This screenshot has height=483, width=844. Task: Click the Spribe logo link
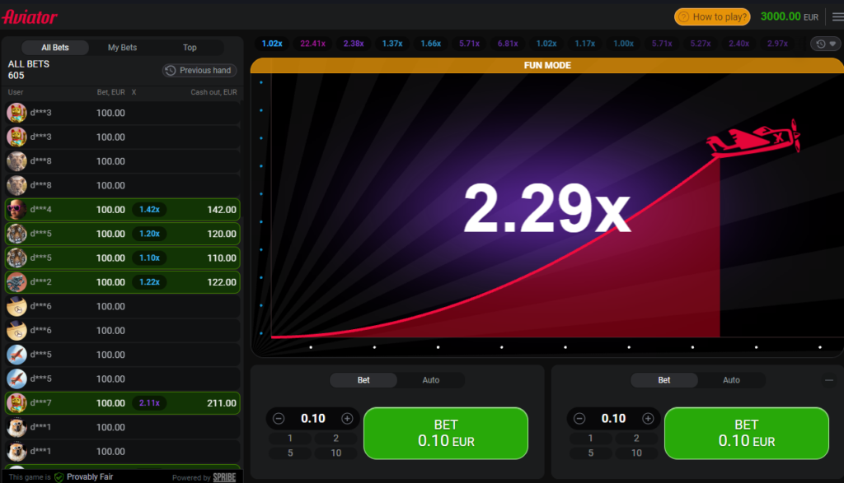pyautogui.click(x=224, y=477)
